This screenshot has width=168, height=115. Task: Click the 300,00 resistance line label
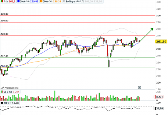(x=4, y=14)
